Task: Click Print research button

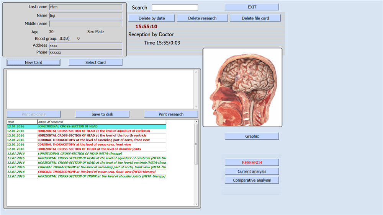Action: (x=171, y=114)
